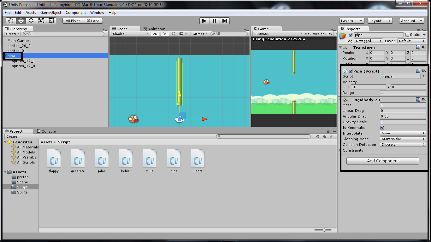Open the Account dropdown
The image size is (431, 242).
click(x=412, y=21)
